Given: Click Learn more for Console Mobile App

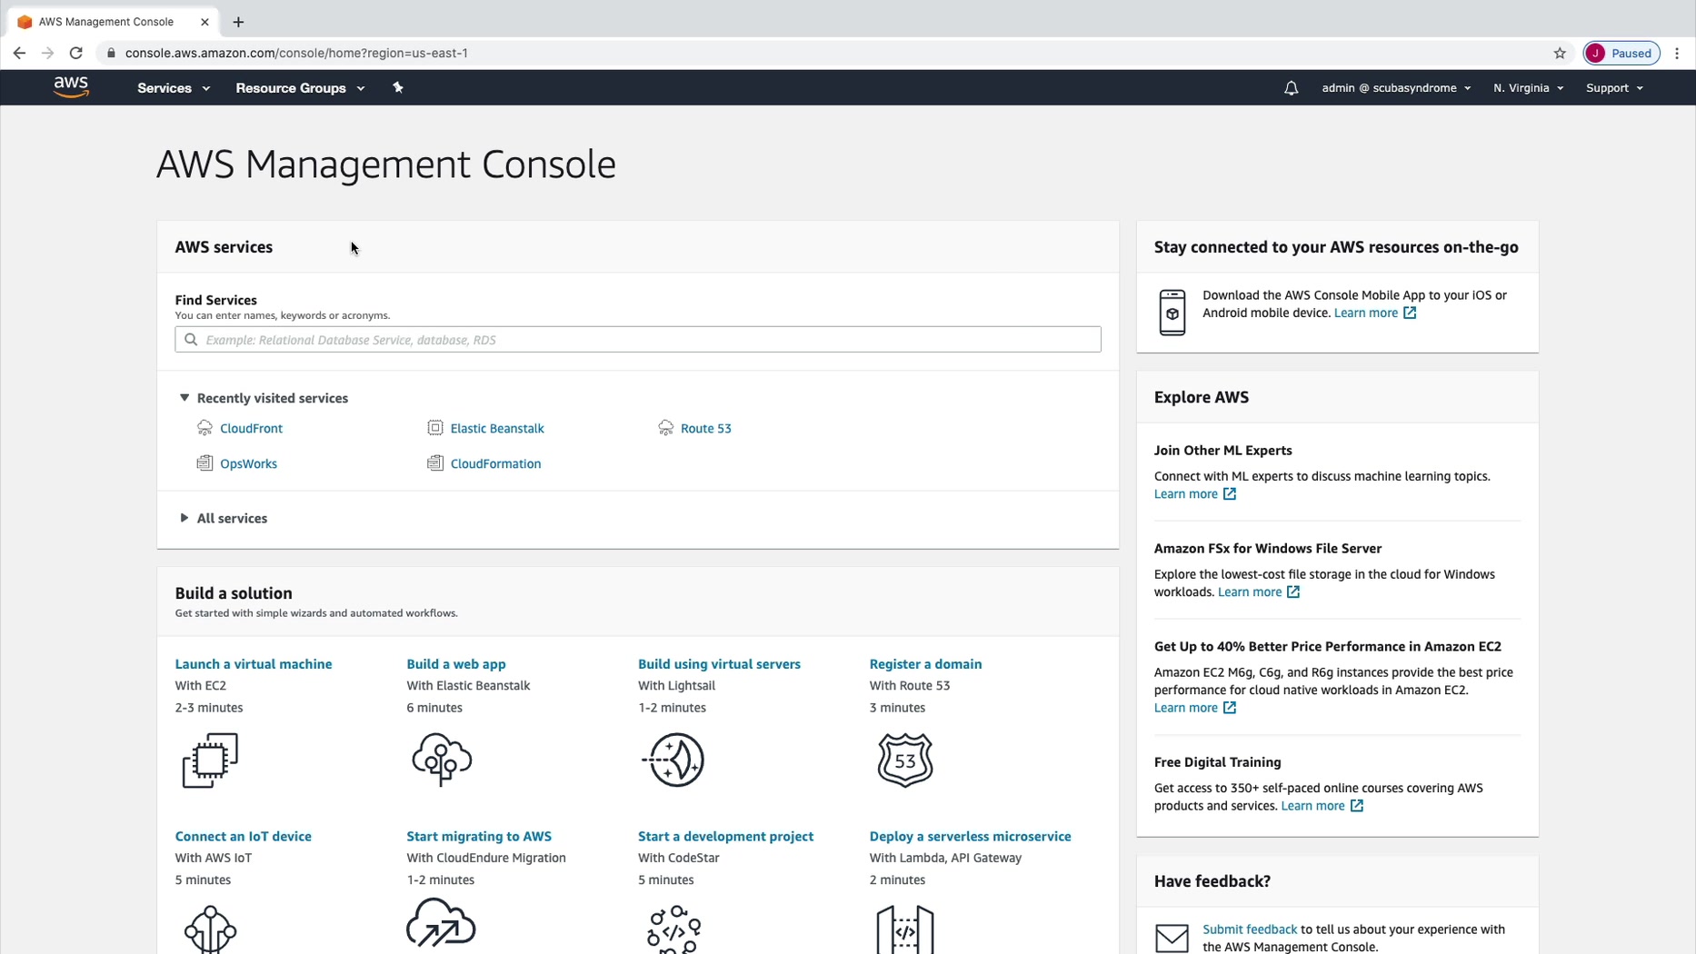Looking at the screenshot, I should (1374, 313).
